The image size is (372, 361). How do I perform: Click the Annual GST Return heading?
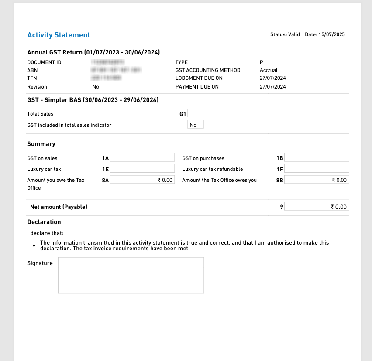pos(93,52)
